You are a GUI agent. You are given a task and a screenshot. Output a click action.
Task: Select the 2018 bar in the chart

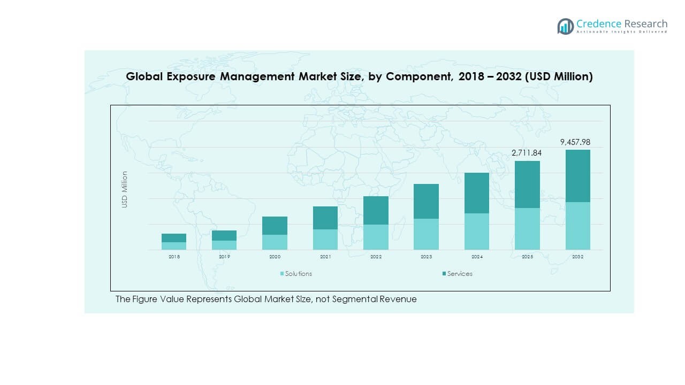(x=174, y=242)
